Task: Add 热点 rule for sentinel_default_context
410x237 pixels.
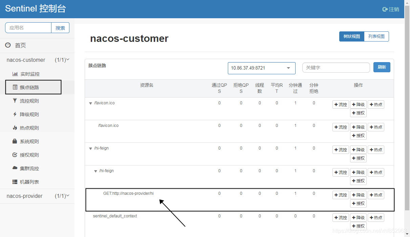Action: [x=376, y=218]
